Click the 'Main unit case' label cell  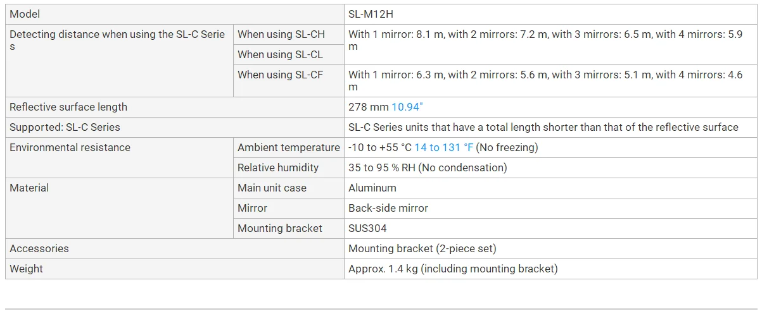tap(272, 188)
